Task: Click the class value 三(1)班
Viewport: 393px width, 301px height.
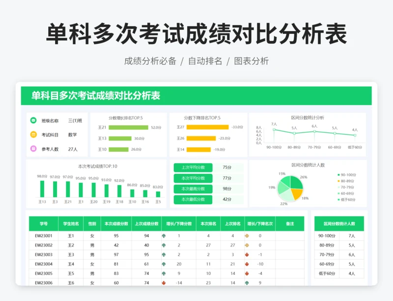Action: point(75,121)
